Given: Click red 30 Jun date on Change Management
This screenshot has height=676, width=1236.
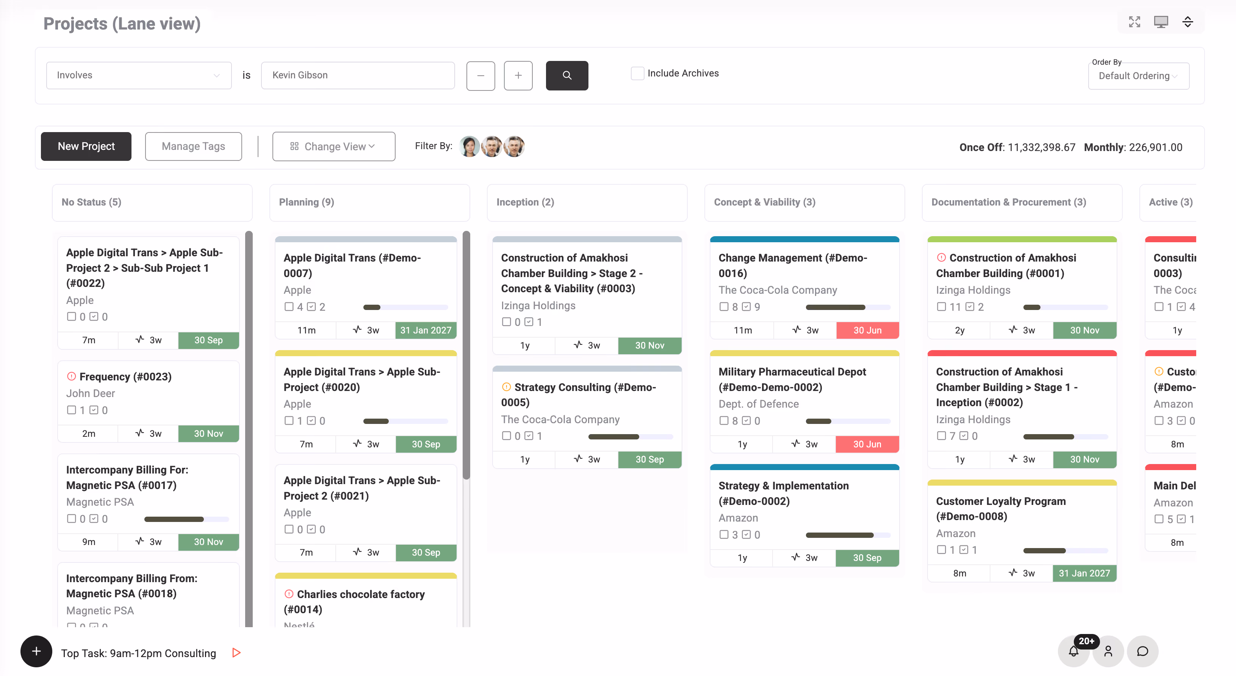Looking at the screenshot, I should coord(867,330).
